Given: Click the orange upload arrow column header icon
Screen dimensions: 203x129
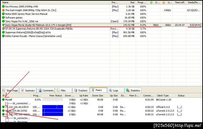Looking at the screenshot, I should pyautogui.click(x=164, y=2).
